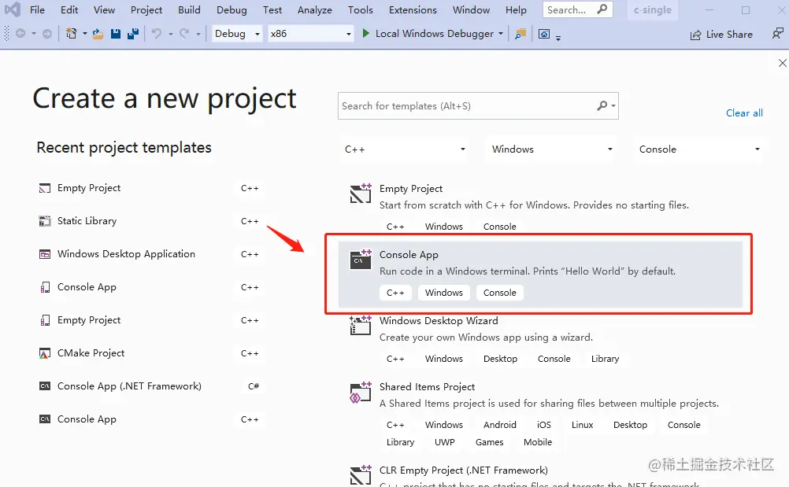Screen dimensions: 789x487
Task: Click the Clear all link
Action: [x=743, y=113]
